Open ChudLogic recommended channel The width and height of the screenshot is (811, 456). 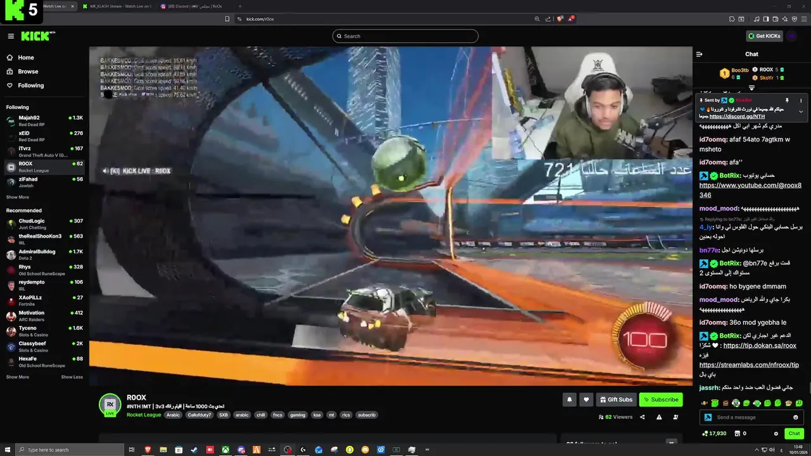(x=44, y=224)
